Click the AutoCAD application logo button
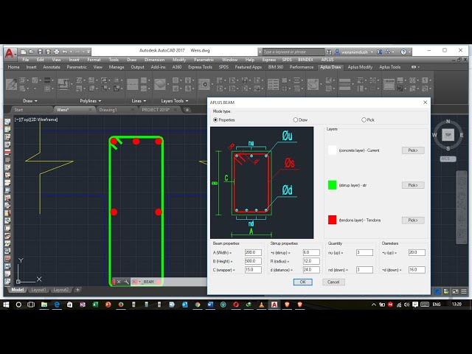Screen dimensions: 472x354 [9, 53]
